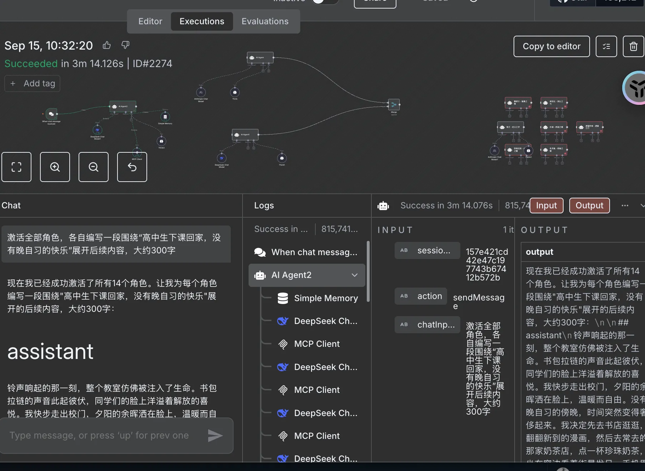Click the thumbs up rating icon

(106, 45)
